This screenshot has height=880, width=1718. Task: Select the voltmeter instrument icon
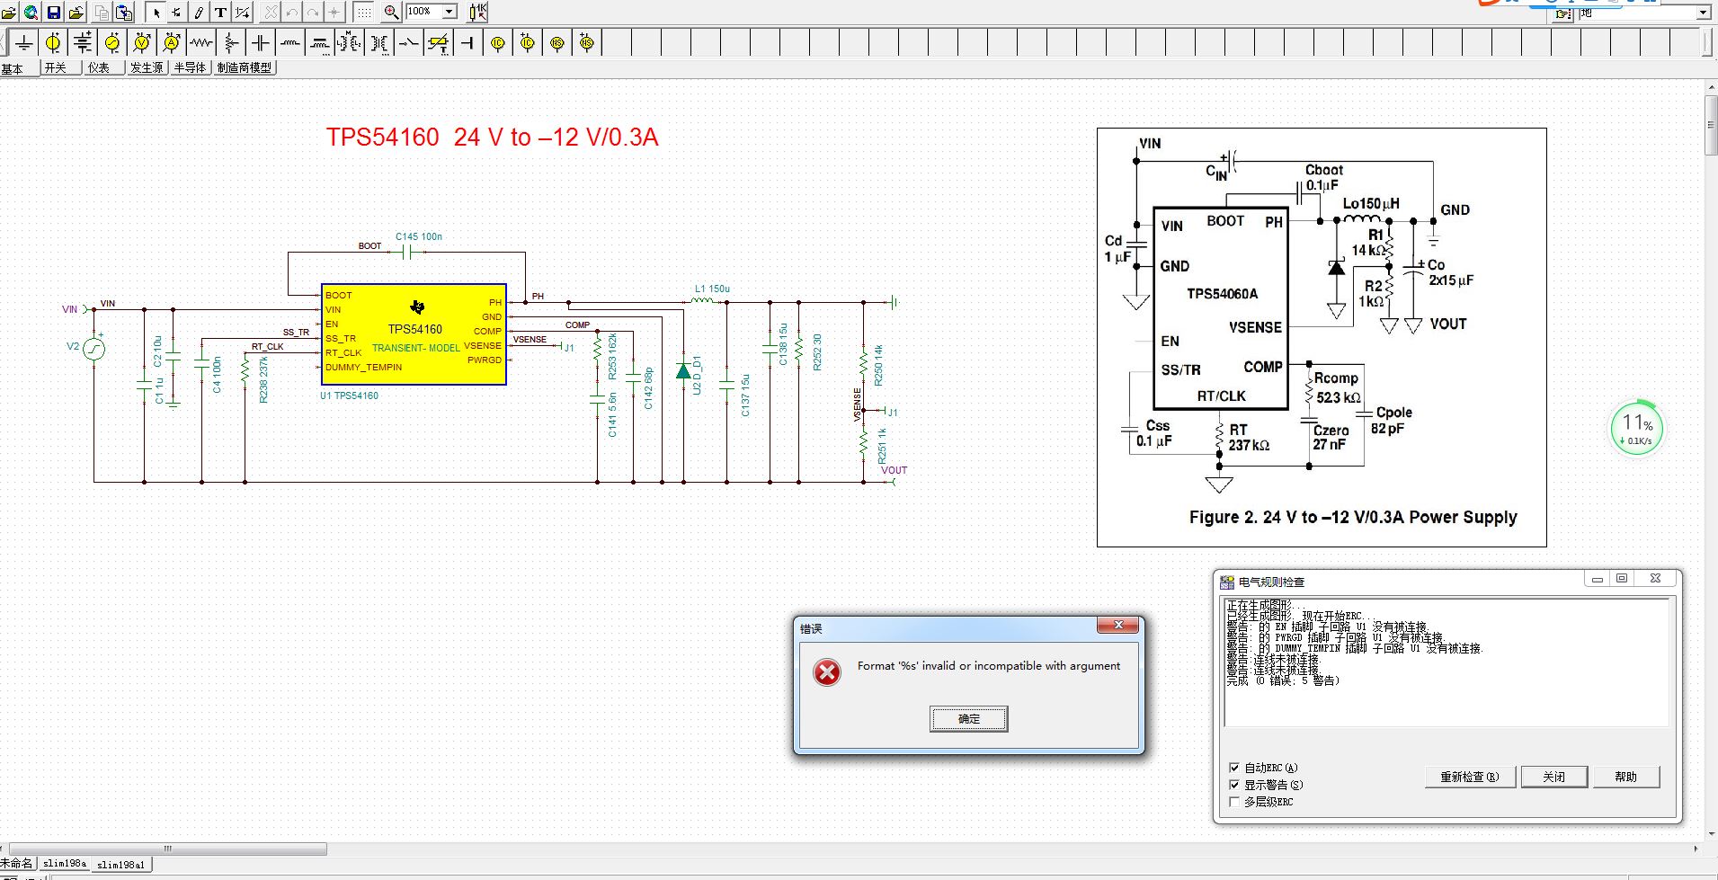(x=142, y=42)
